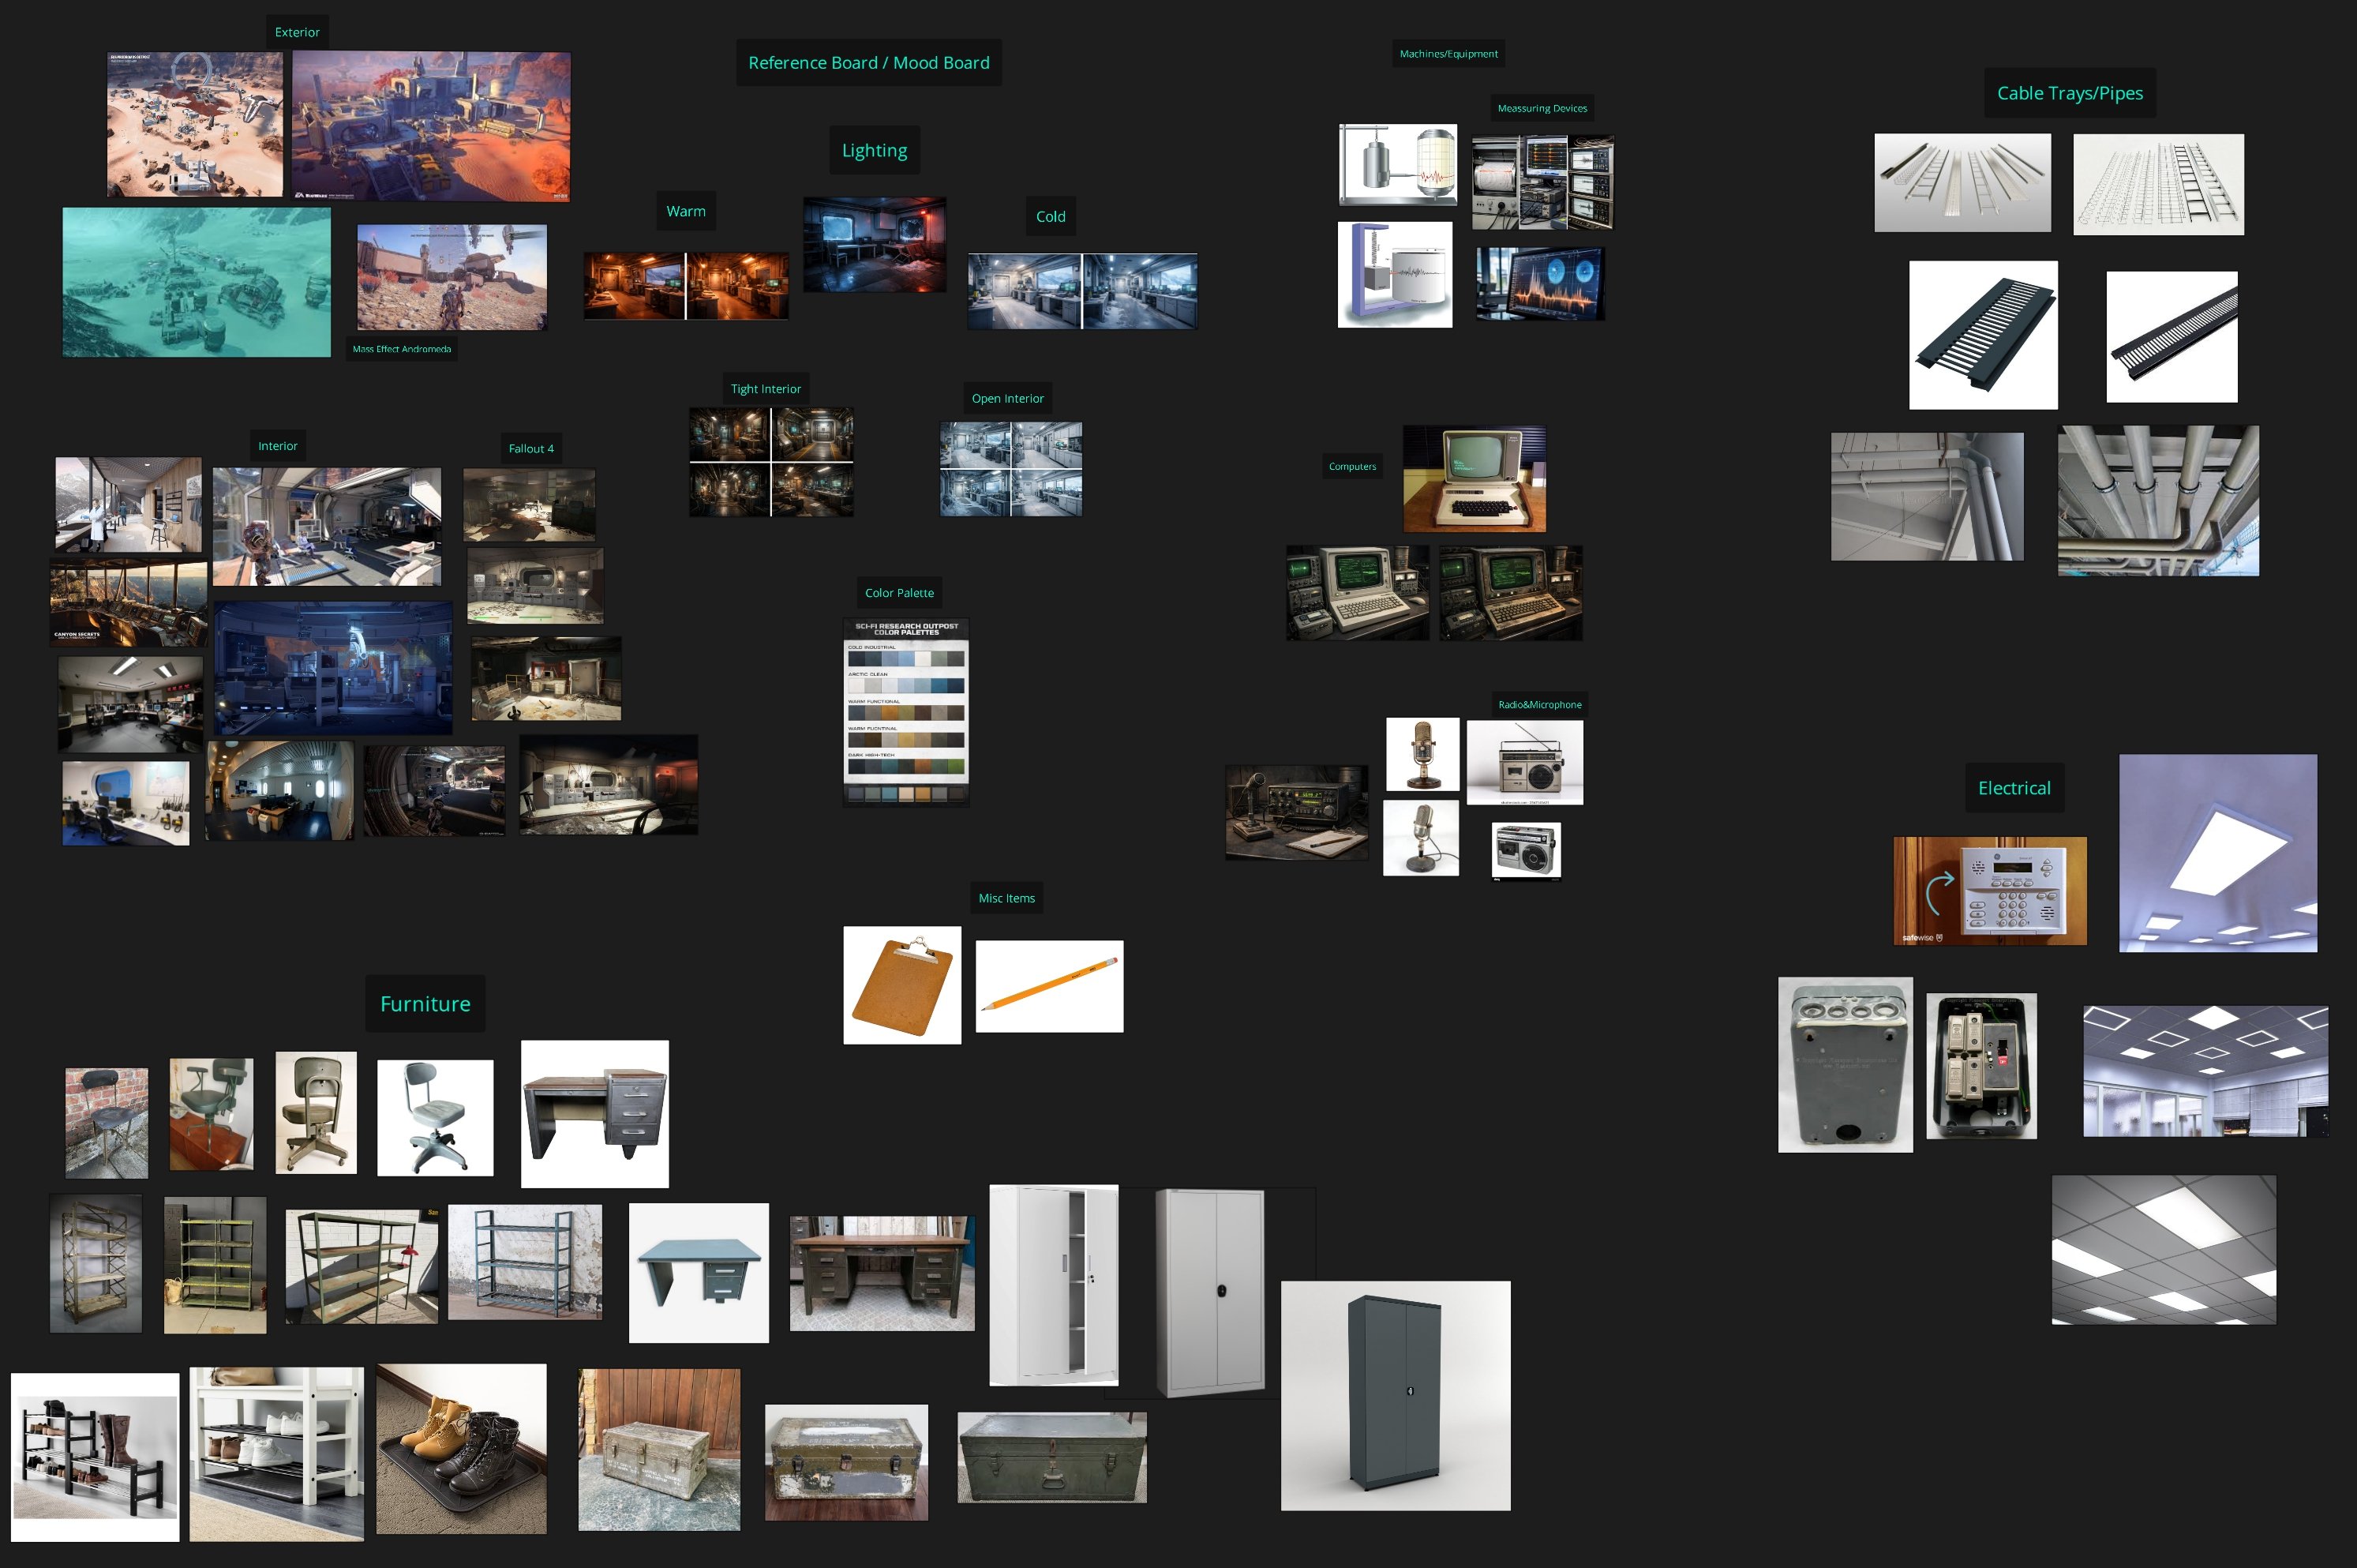Click the orange clipboard image
This screenshot has width=2357, height=1568.
point(901,985)
